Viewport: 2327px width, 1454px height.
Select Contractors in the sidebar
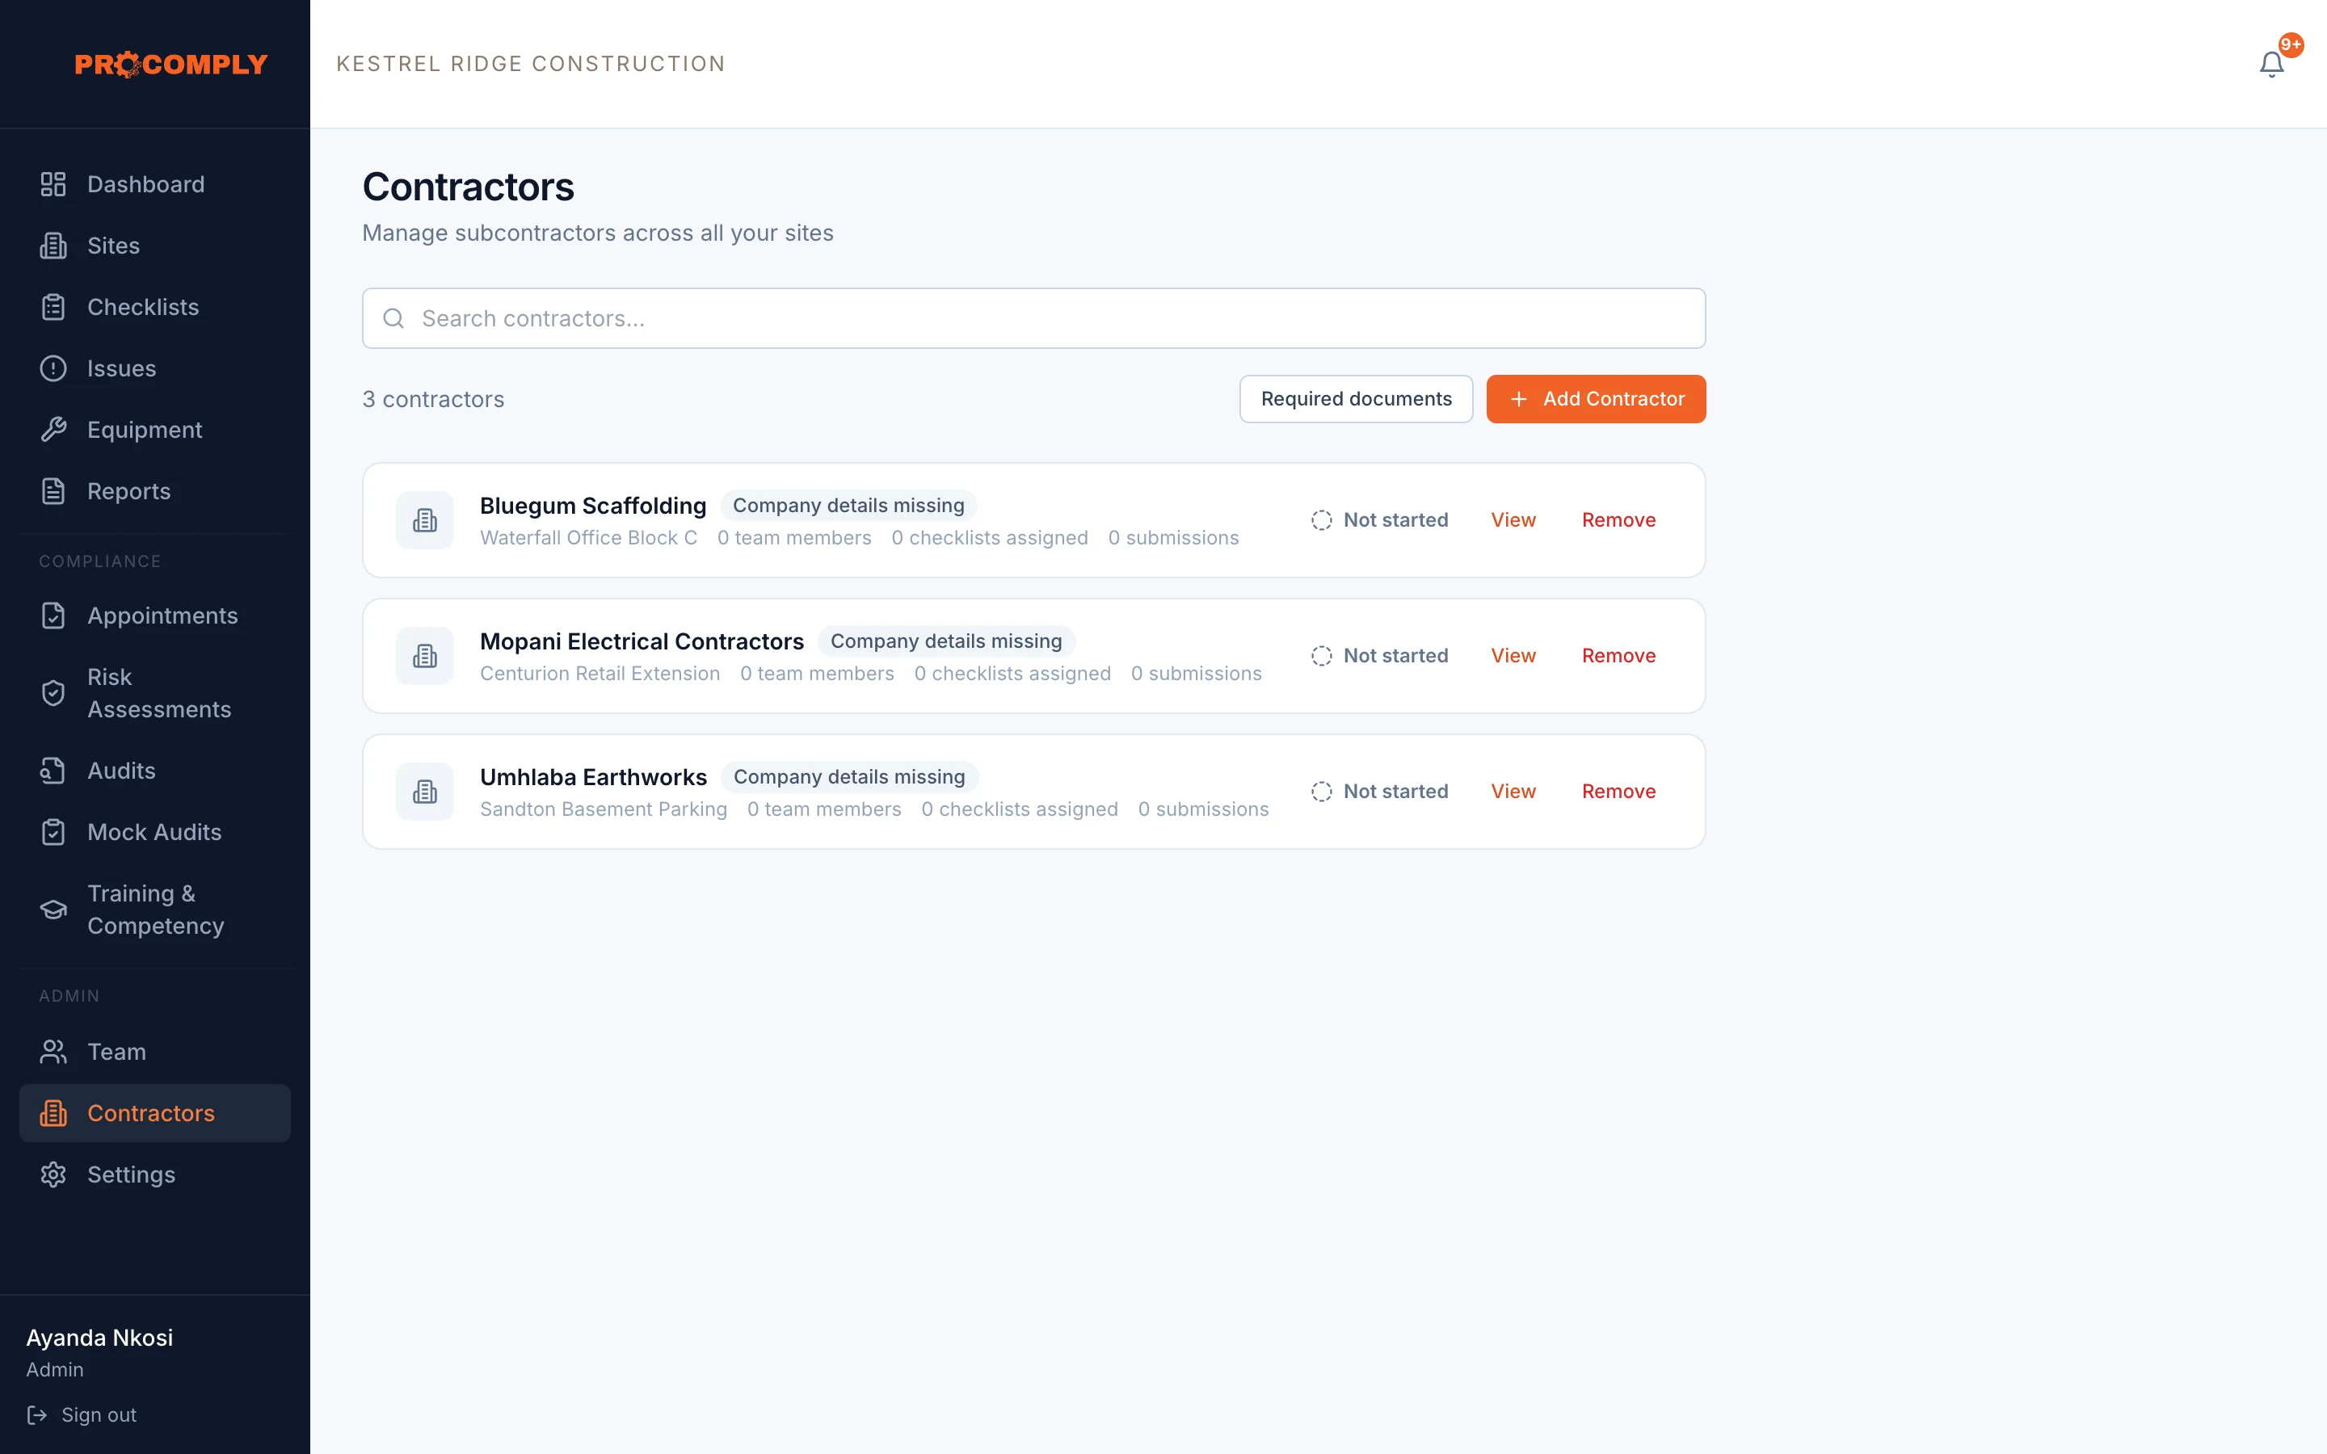point(155,1112)
